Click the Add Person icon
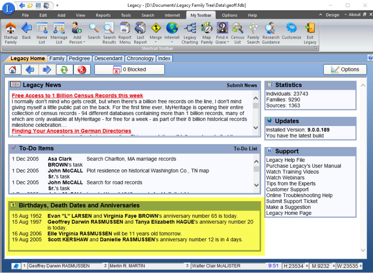This screenshot has width=373, height=273. (77, 29)
